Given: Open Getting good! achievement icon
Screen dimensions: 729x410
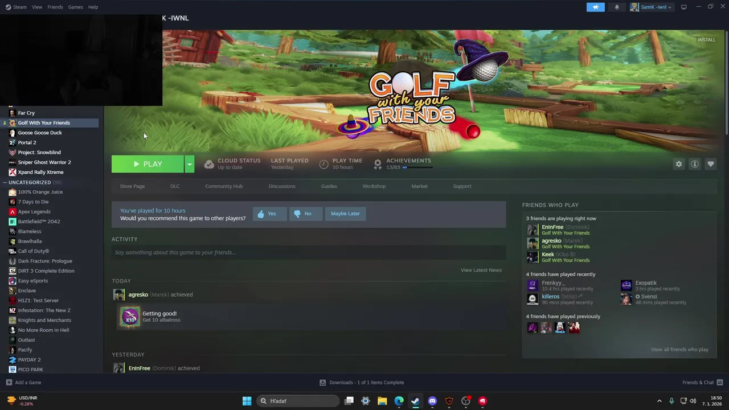Looking at the screenshot, I should point(130,316).
